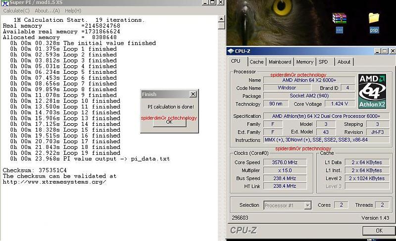
Task: Minimize the CPU-Z window
Action: [x=377, y=51]
